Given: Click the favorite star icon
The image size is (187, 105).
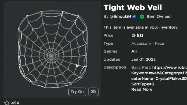Looking at the screenshot, I should (7, 103).
